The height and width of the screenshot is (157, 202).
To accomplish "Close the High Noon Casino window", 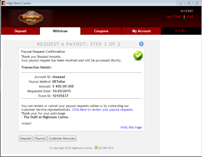I will click(x=197, y=3).
